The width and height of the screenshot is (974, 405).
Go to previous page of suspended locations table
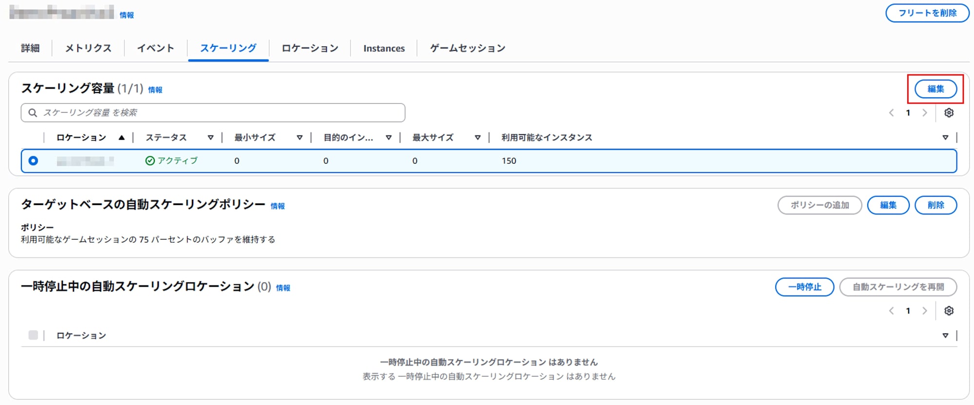coord(891,311)
